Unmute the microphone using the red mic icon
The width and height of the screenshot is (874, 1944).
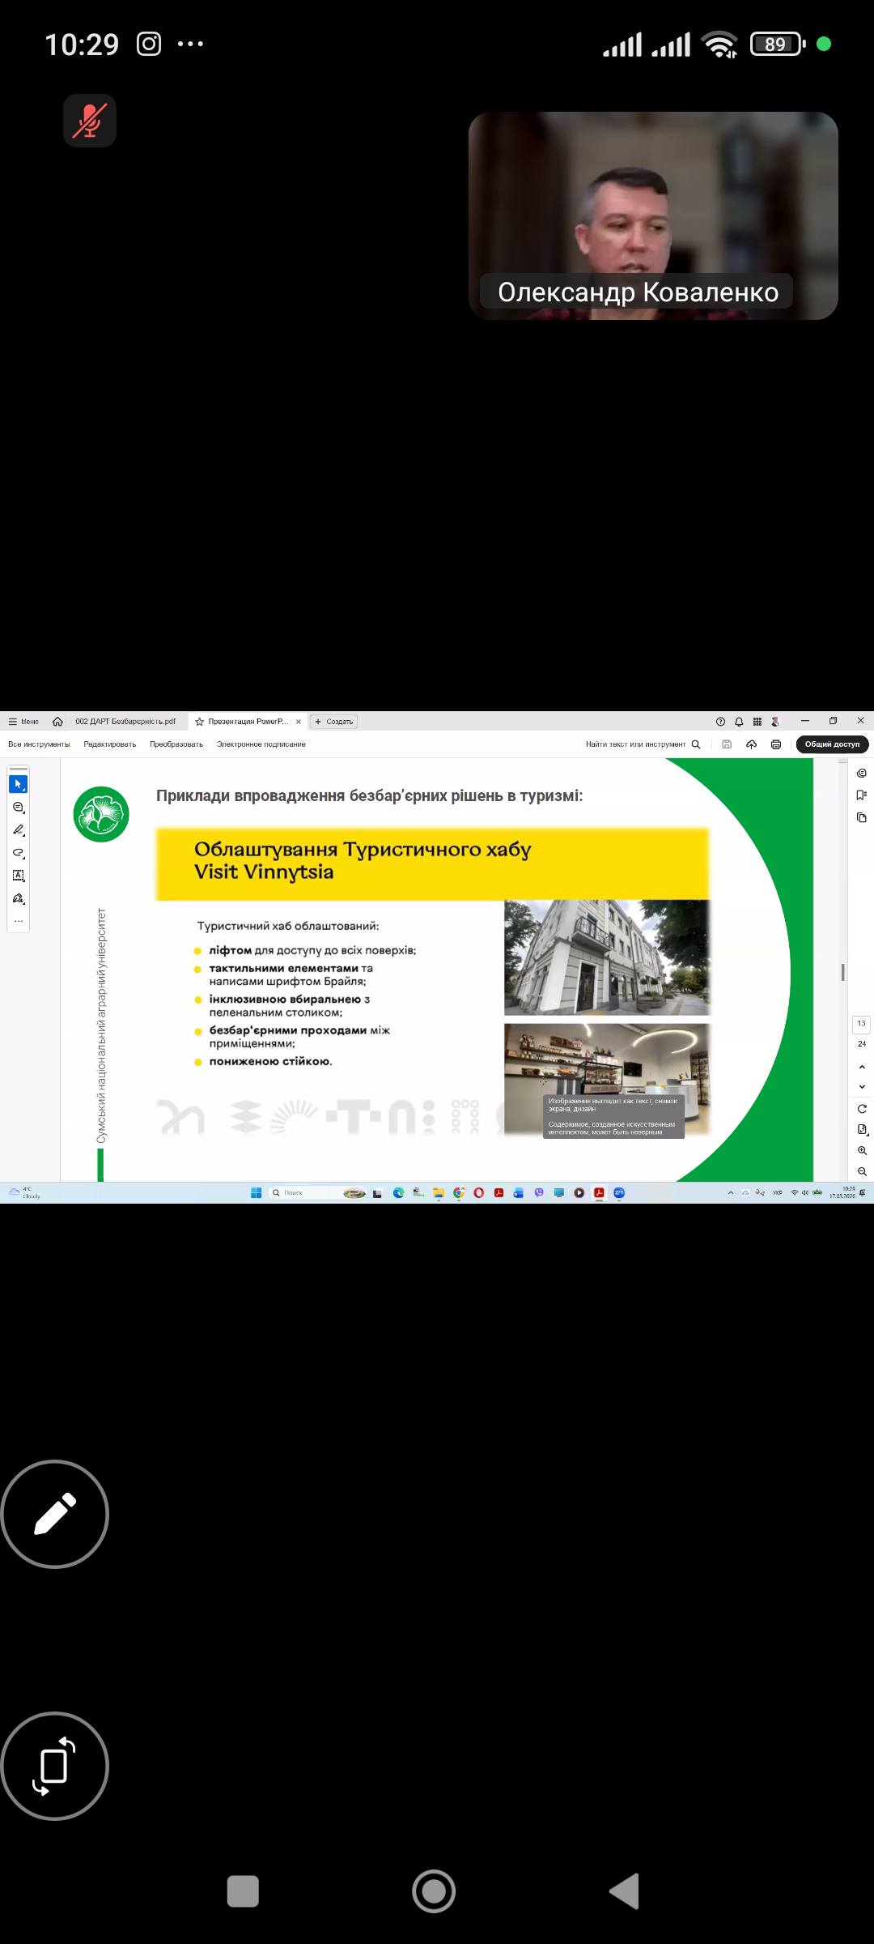point(90,121)
